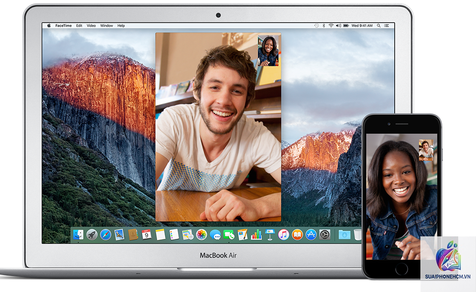Open Pages icon in dock
Viewport: 476px width, 292px height.
[x=242, y=235]
